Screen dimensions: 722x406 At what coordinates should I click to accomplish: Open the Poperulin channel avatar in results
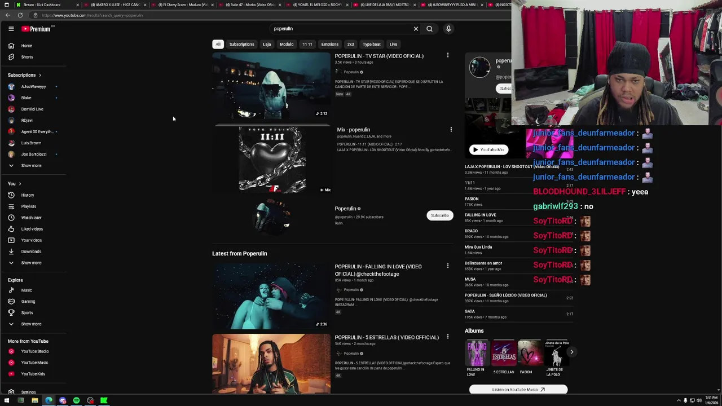tap(272, 216)
